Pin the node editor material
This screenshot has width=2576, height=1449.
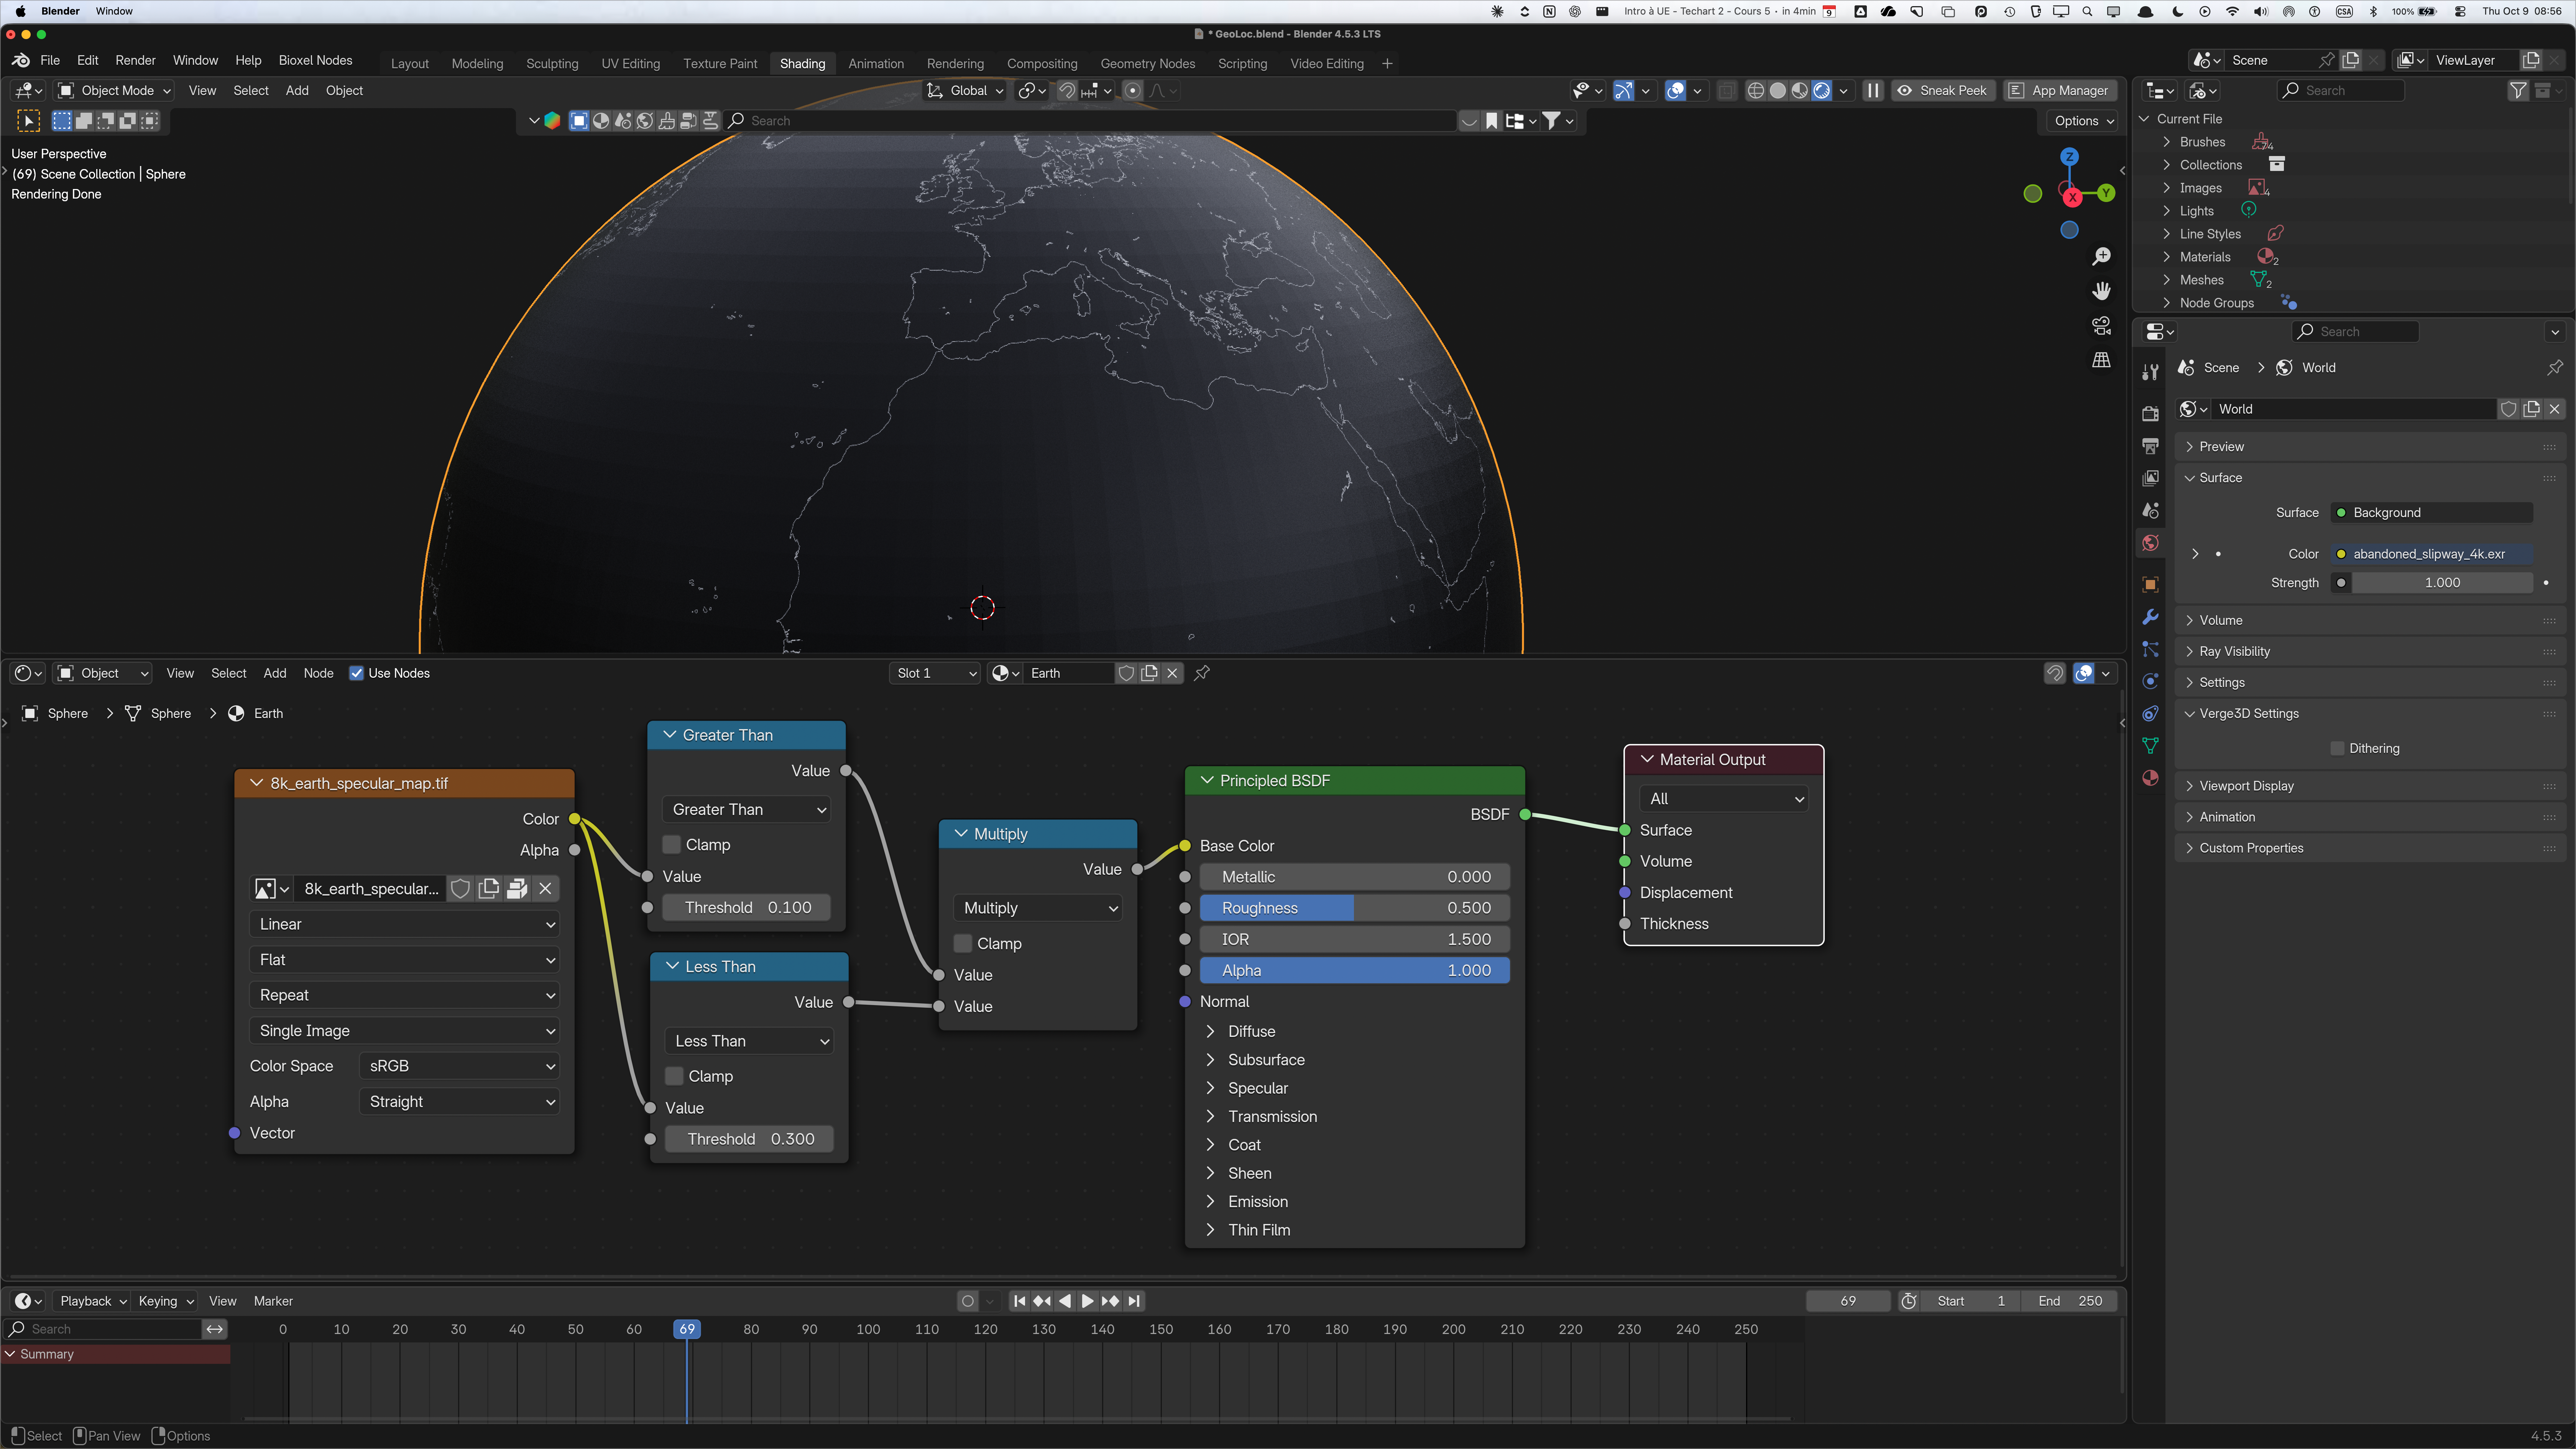pos(1202,673)
